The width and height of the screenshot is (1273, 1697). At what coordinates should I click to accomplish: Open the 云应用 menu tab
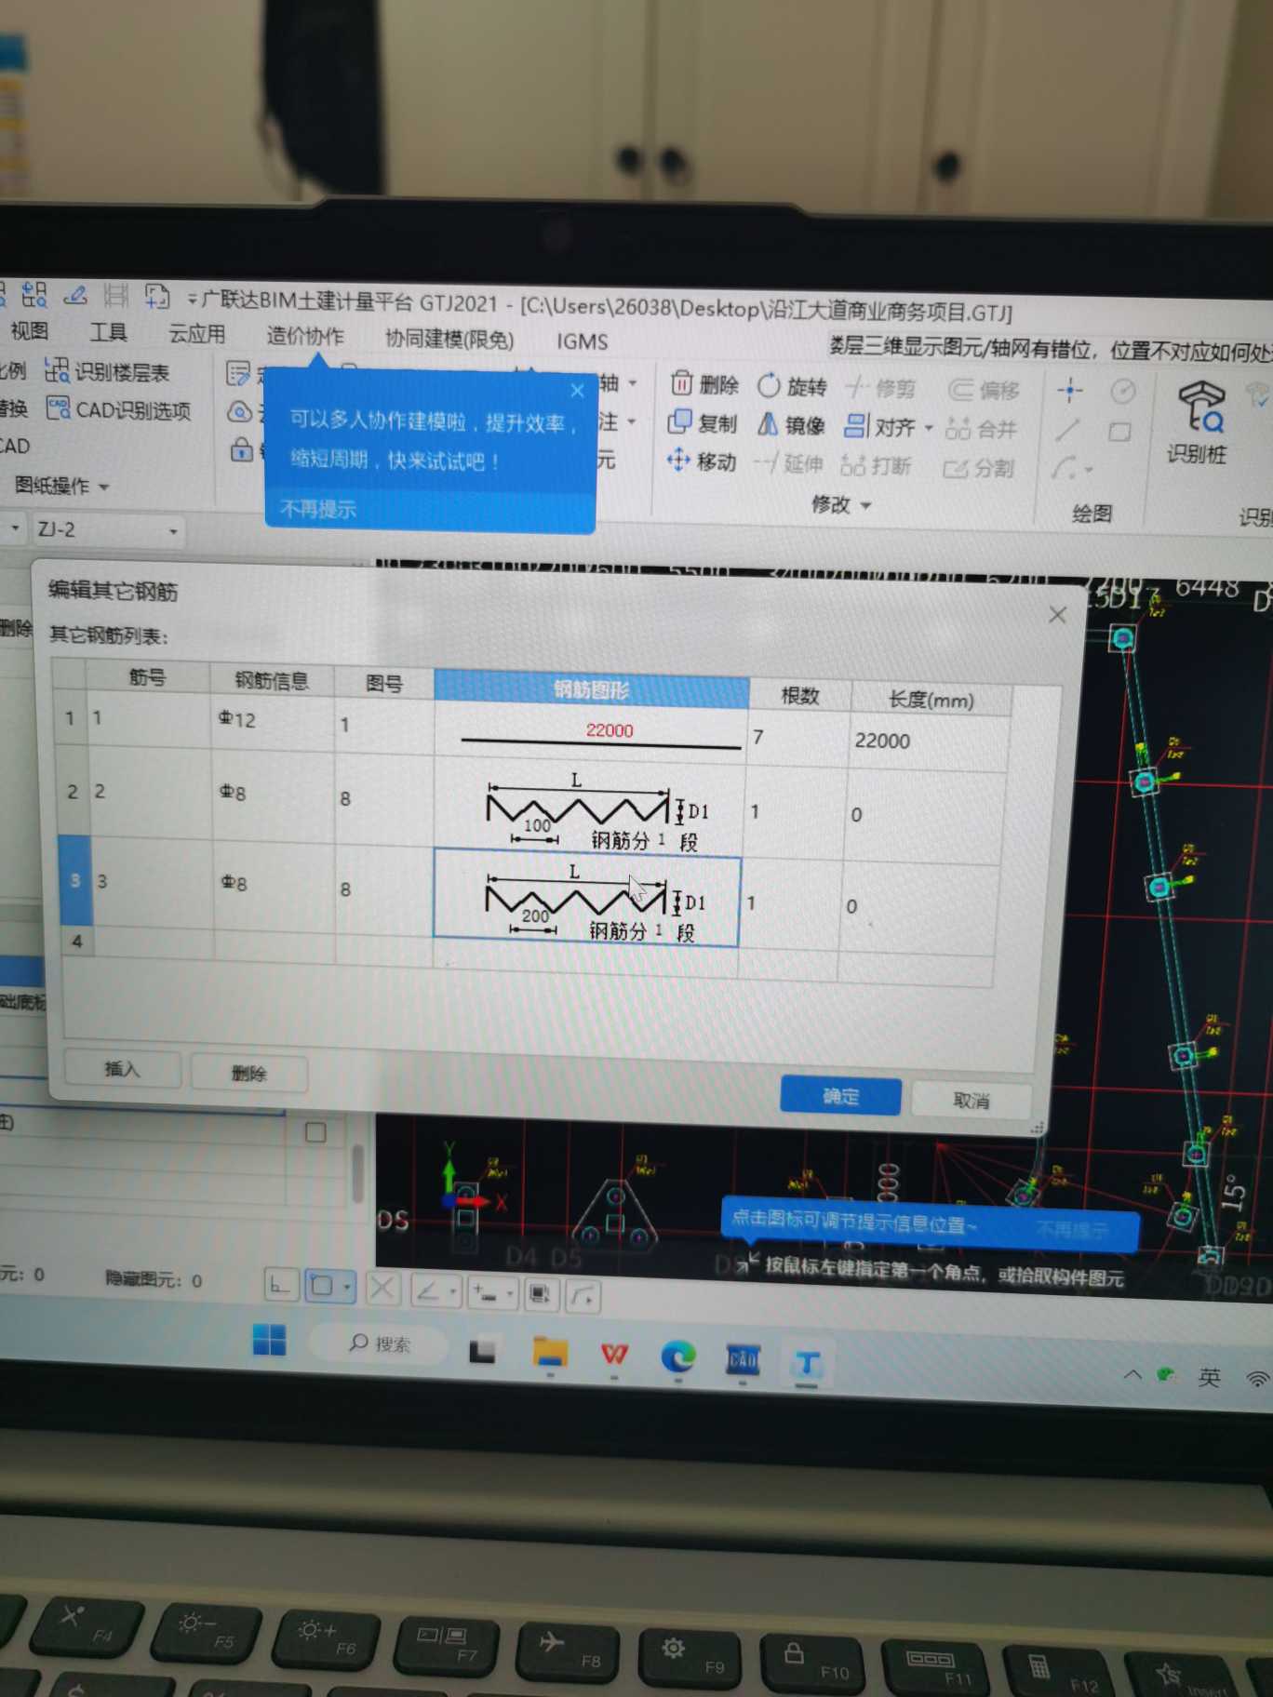click(x=196, y=334)
